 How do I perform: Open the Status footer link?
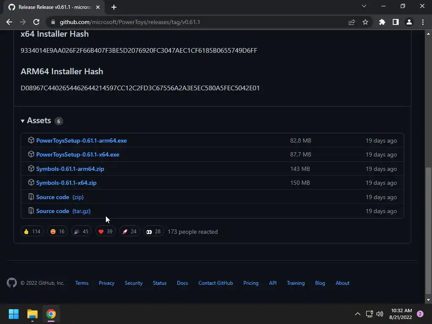tap(160, 283)
